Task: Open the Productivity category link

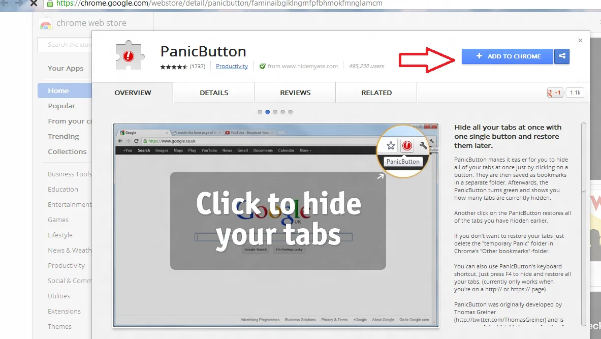Action: pyautogui.click(x=232, y=66)
